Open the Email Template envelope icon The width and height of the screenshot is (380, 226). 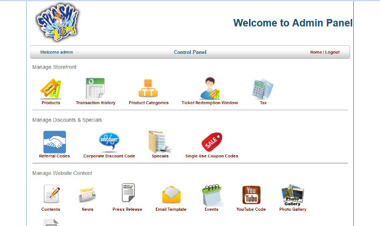171,194
